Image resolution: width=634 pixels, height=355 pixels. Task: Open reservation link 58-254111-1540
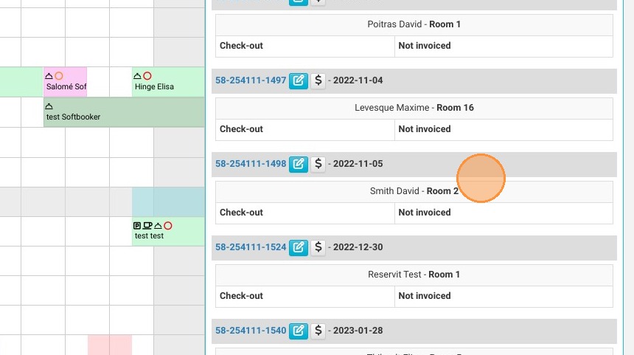point(251,331)
